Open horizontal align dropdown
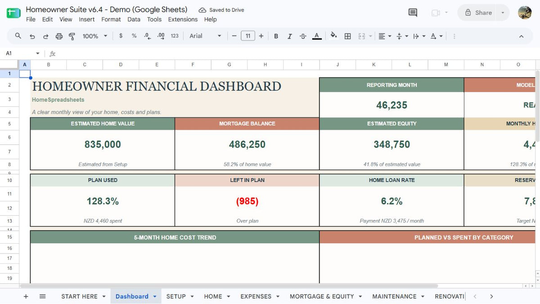This screenshot has width=540, height=304. click(385, 36)
